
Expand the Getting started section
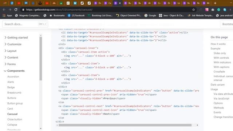pyautogui.click(x=16, y=37)
